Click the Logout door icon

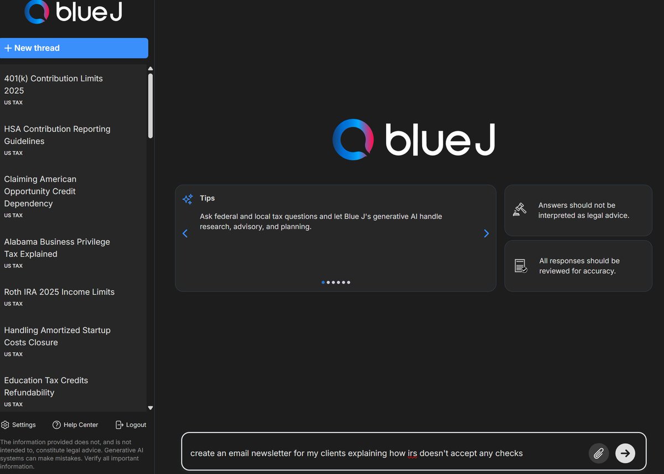click(x=120, y=425)
